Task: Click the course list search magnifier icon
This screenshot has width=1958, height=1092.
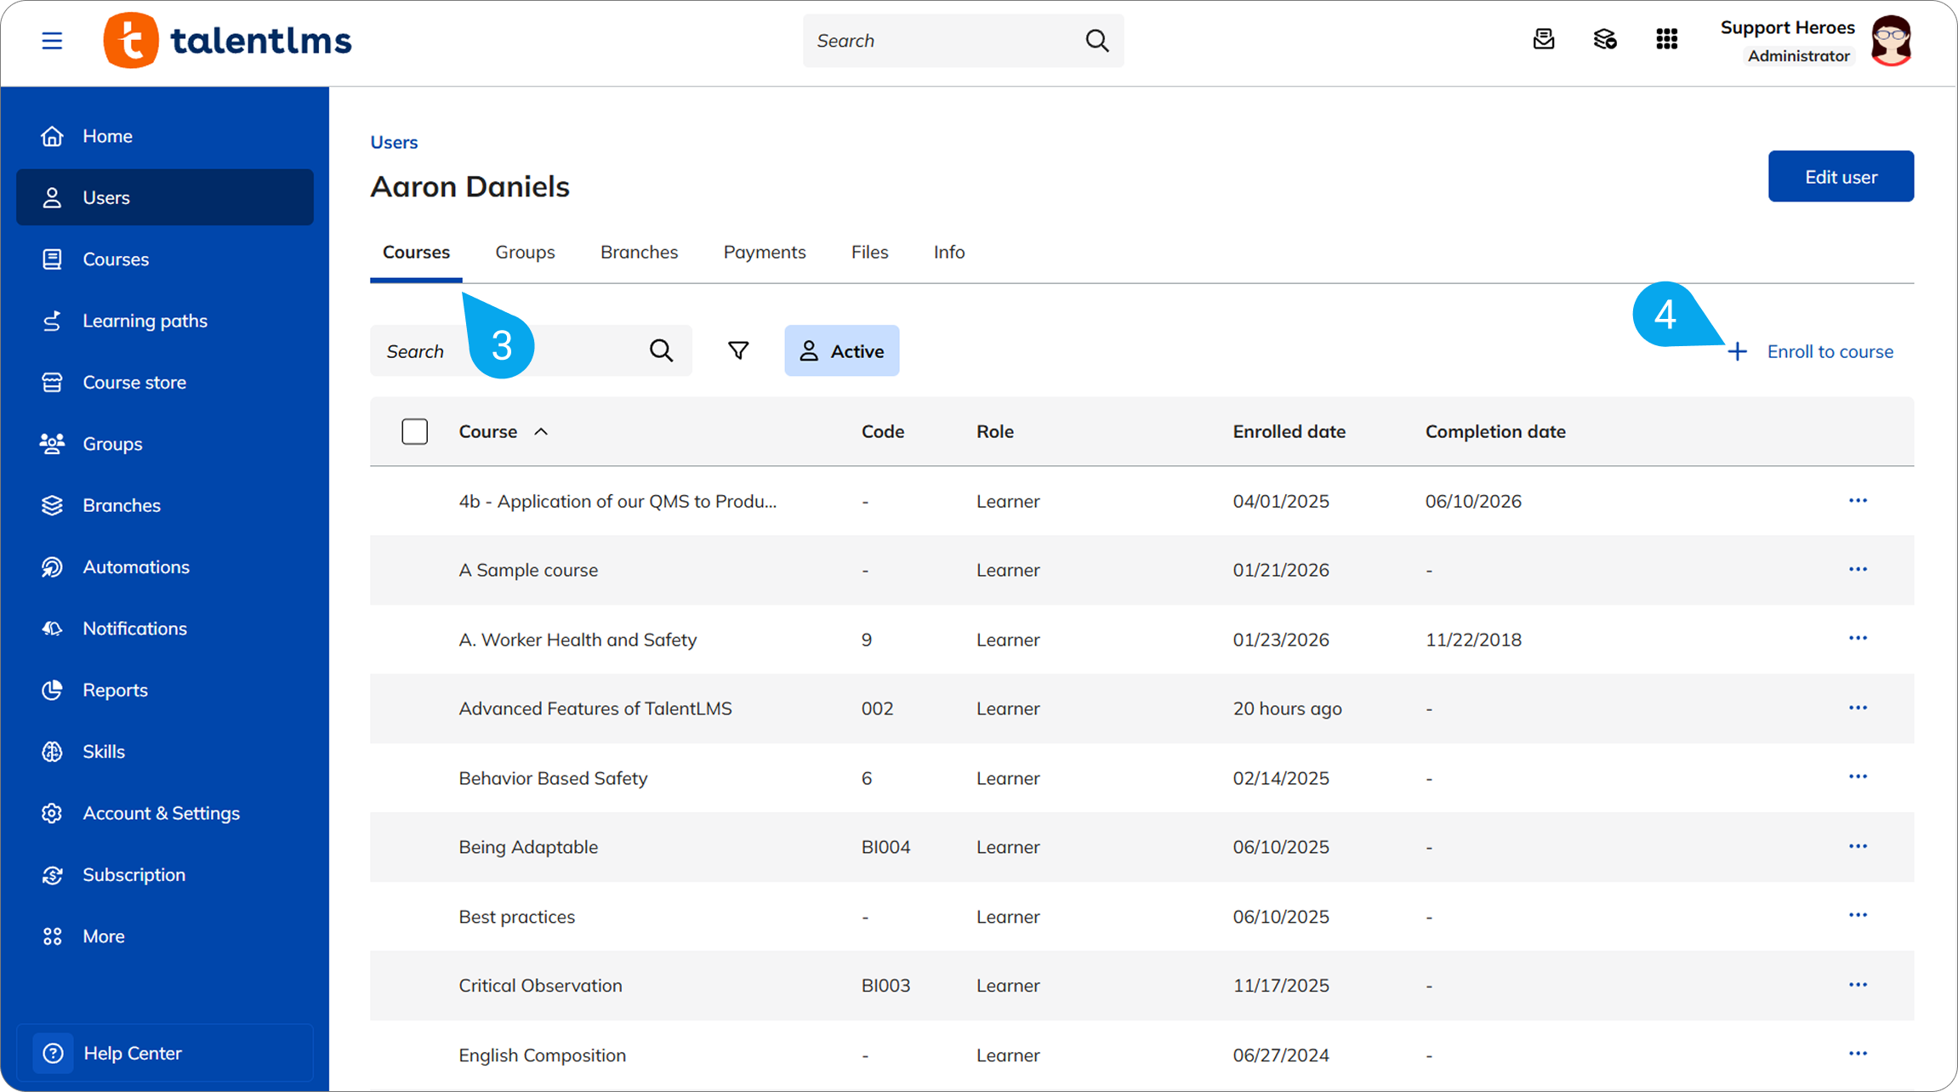Action: tap(661, 350)
